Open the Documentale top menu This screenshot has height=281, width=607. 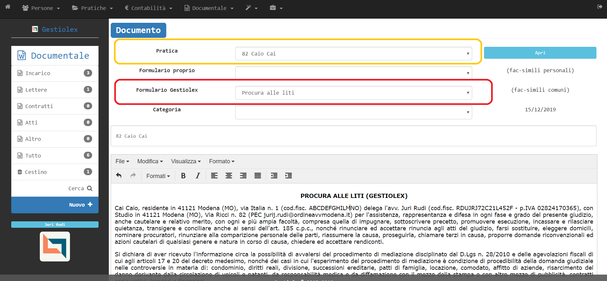click(x=209, y=8)
